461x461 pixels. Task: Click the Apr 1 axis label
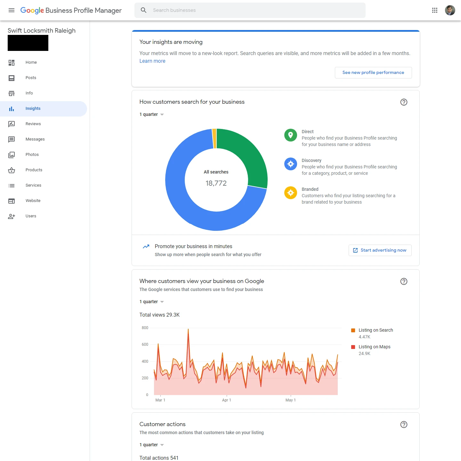226,400
